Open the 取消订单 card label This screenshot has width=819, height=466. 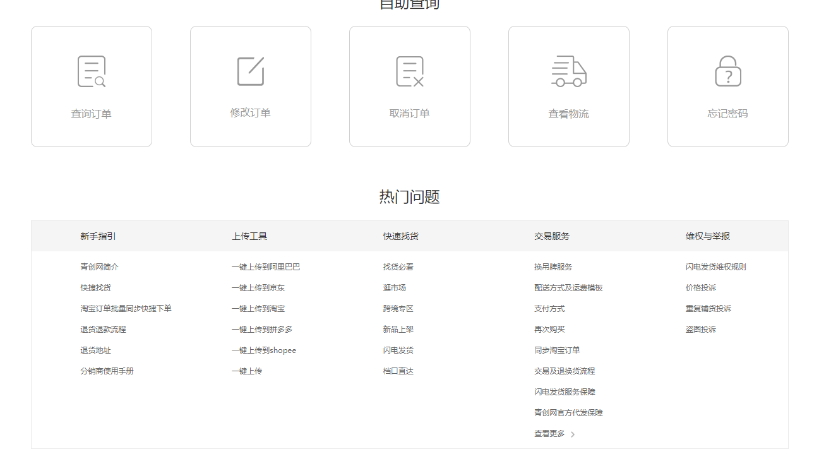coord(410,114)
